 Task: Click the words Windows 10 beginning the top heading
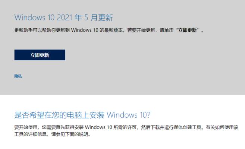coord(34,18)
